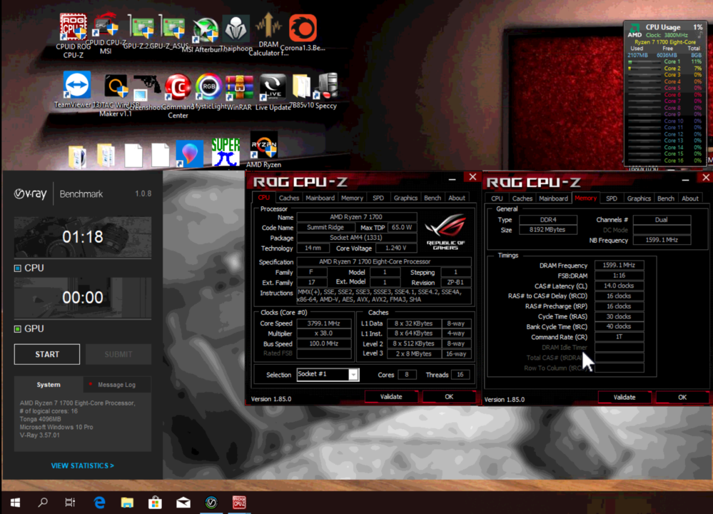
Task: Open the Windows Start menu
Action: 15,502
